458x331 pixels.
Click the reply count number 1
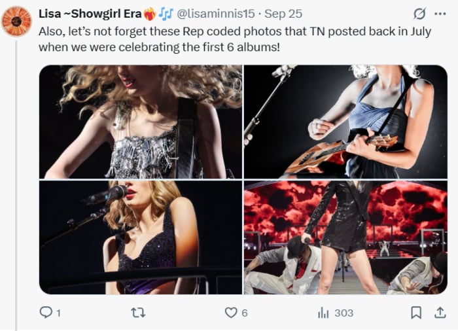pyautogui.click(x=58, y=313)
